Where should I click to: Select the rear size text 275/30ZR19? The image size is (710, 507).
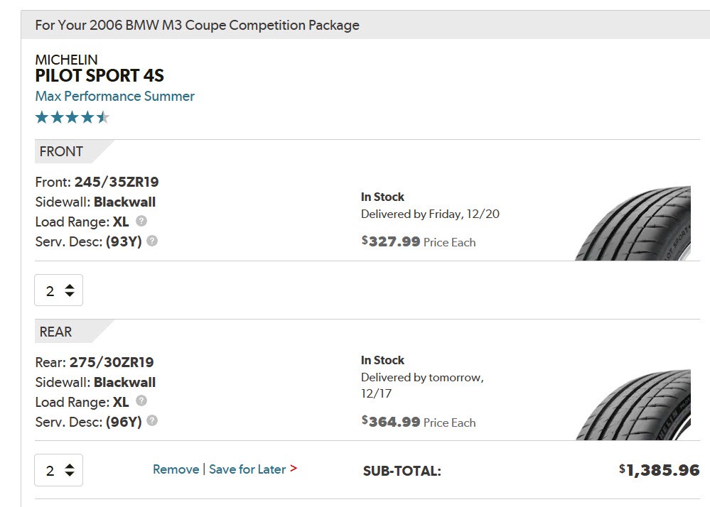(112, 362)
